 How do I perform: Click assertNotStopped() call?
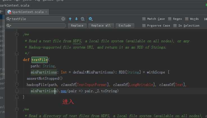coord(44,78)
